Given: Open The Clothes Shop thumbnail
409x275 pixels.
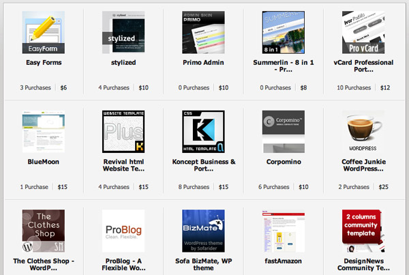Looking at the screenshot, I should coord(44,231).
